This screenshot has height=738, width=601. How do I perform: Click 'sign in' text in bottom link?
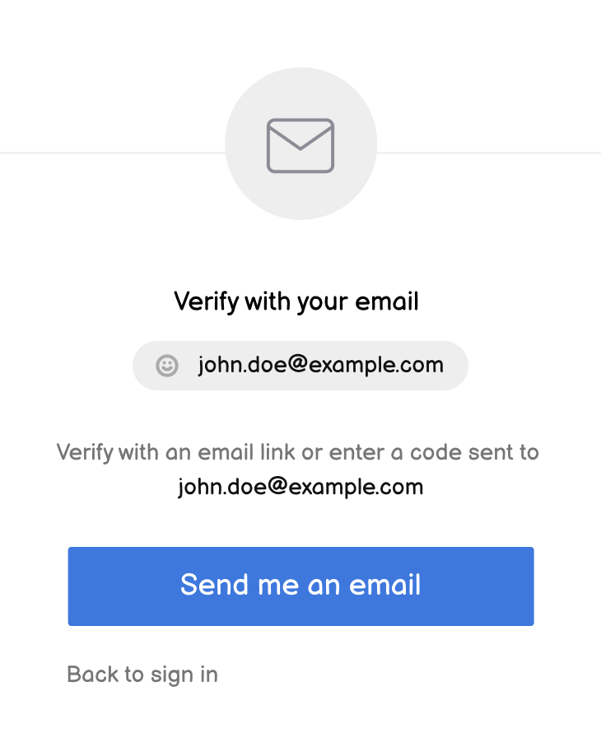coord(184,675)
